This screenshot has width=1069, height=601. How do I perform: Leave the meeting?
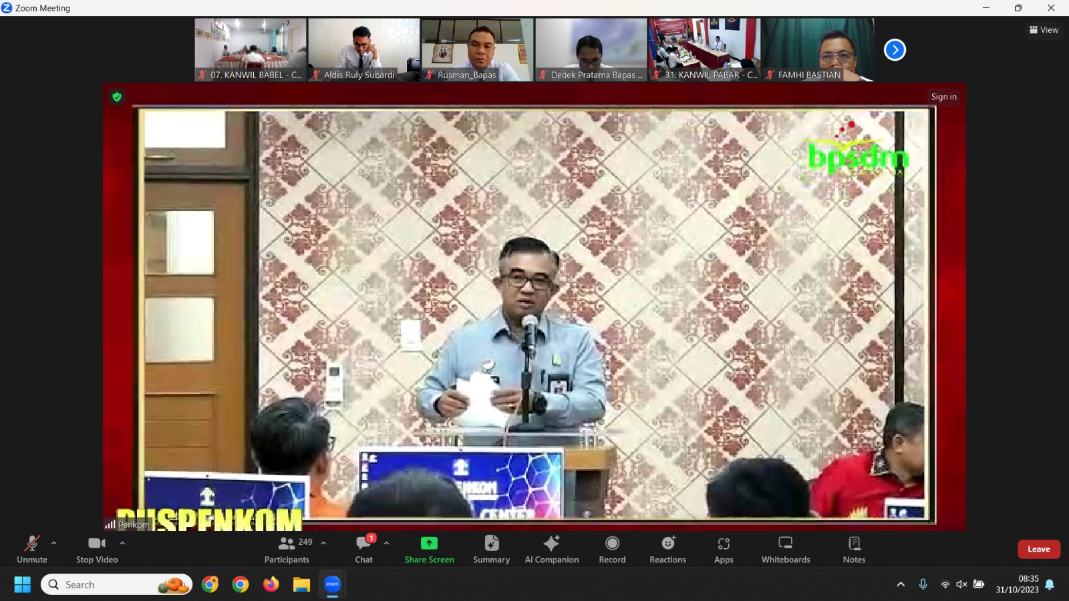tap(1038, 549)
